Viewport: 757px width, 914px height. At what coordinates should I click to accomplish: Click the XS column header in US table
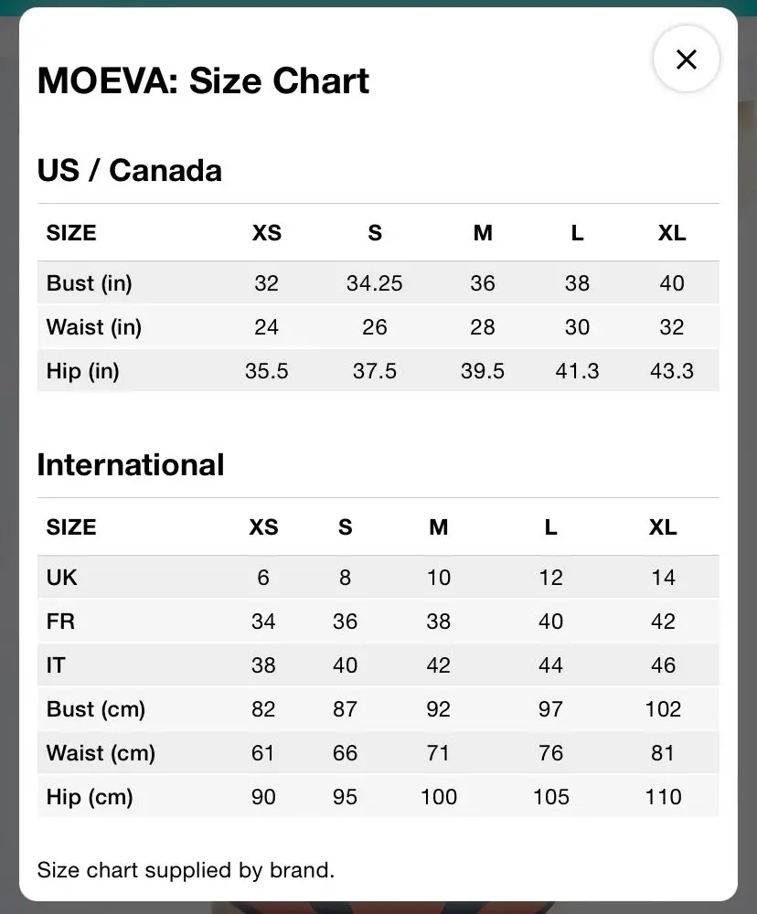267,232
